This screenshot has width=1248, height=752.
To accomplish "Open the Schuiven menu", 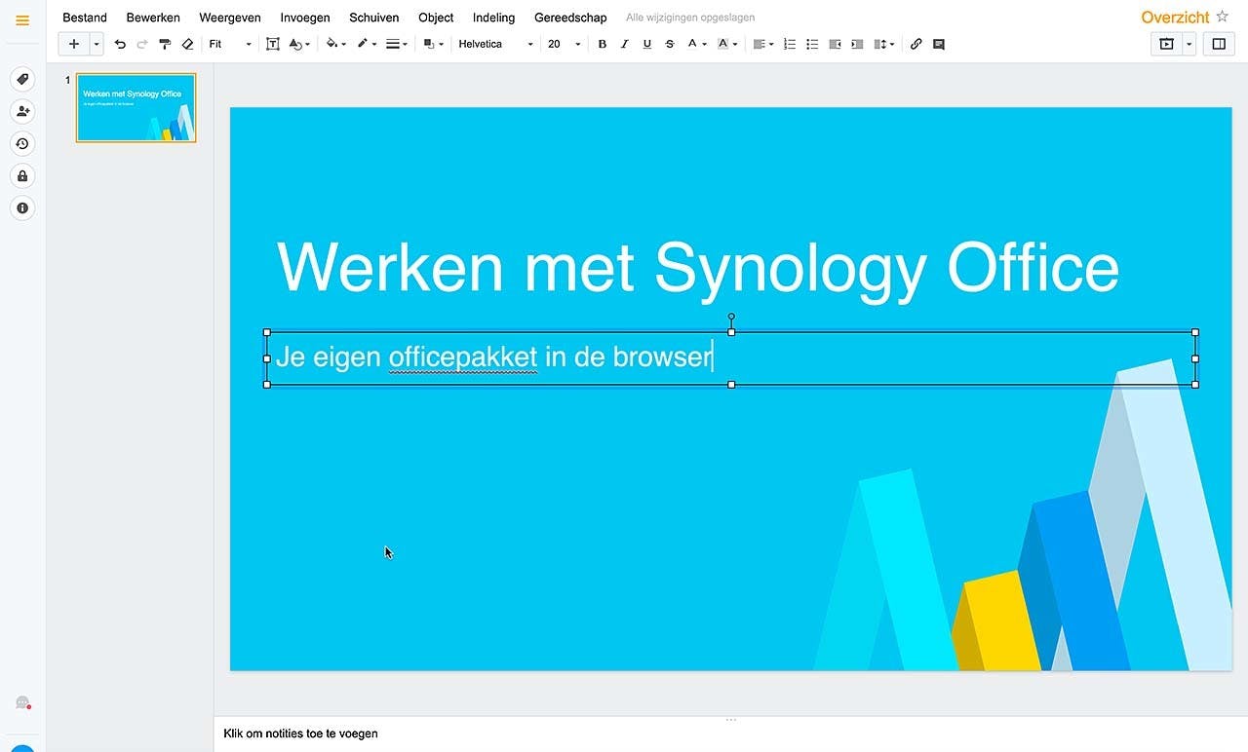I will pyautogui.click(x=374, y=18).
